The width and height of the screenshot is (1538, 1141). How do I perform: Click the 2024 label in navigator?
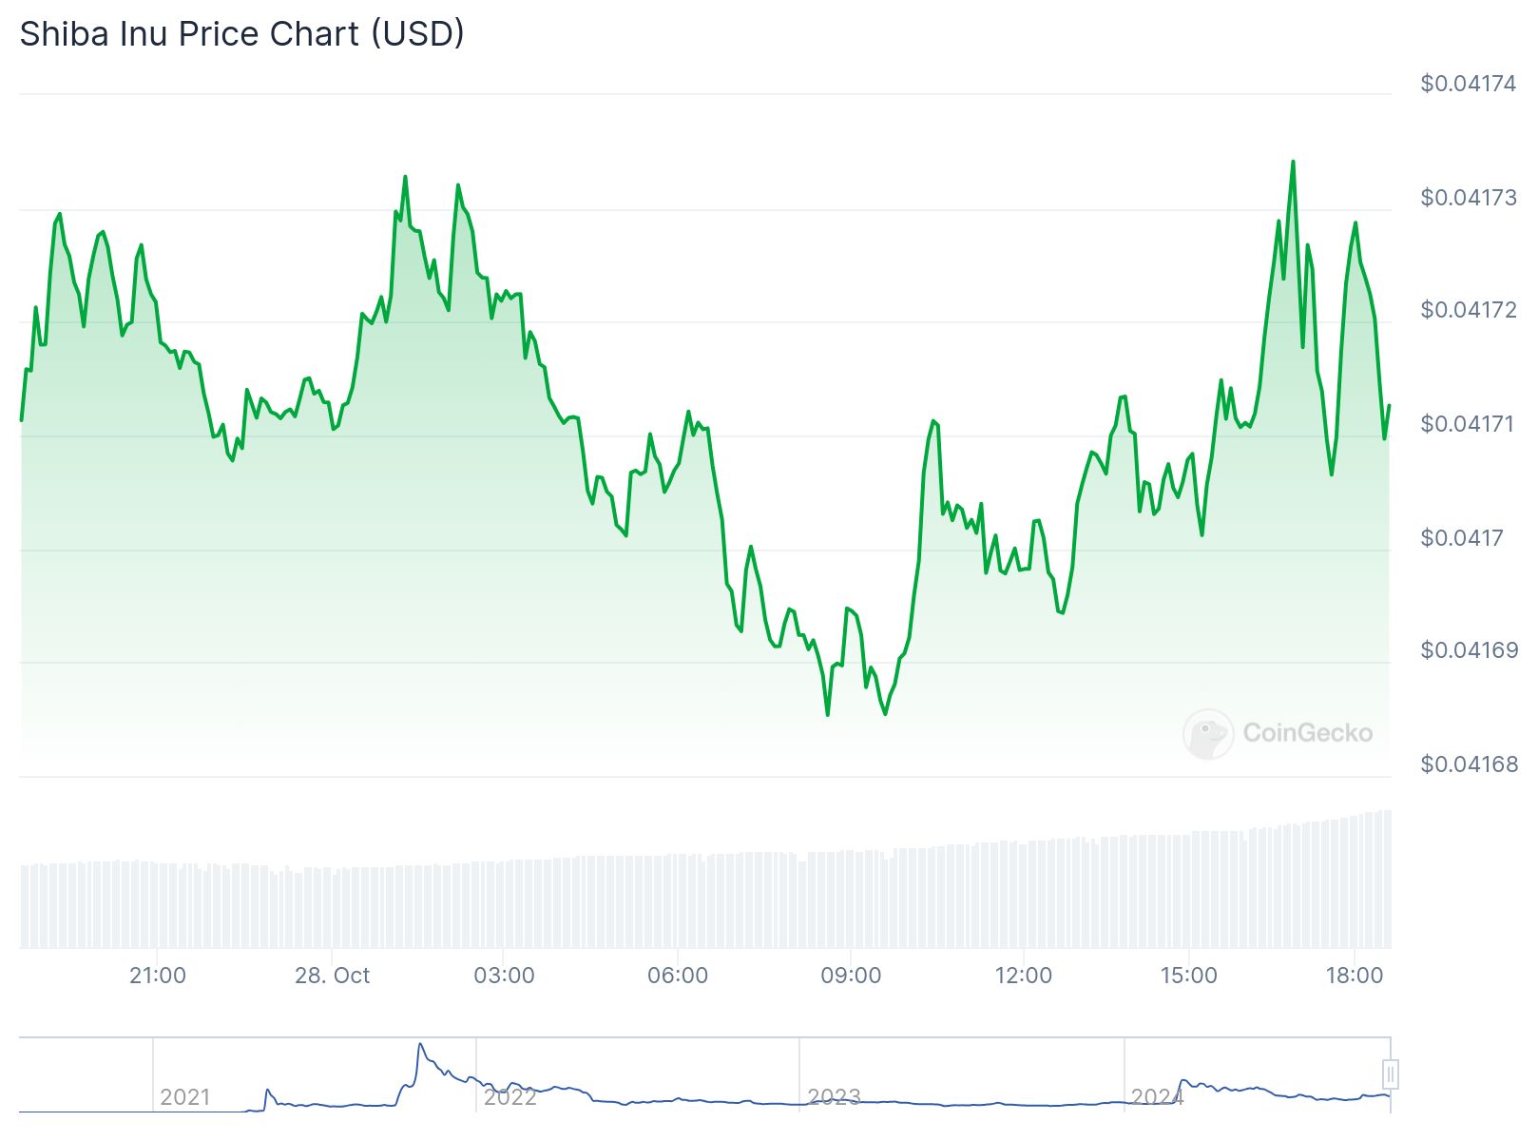tap(1157, 1097)
